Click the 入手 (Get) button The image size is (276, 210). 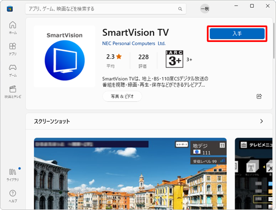pyautogui.click(x=237, y=34)
